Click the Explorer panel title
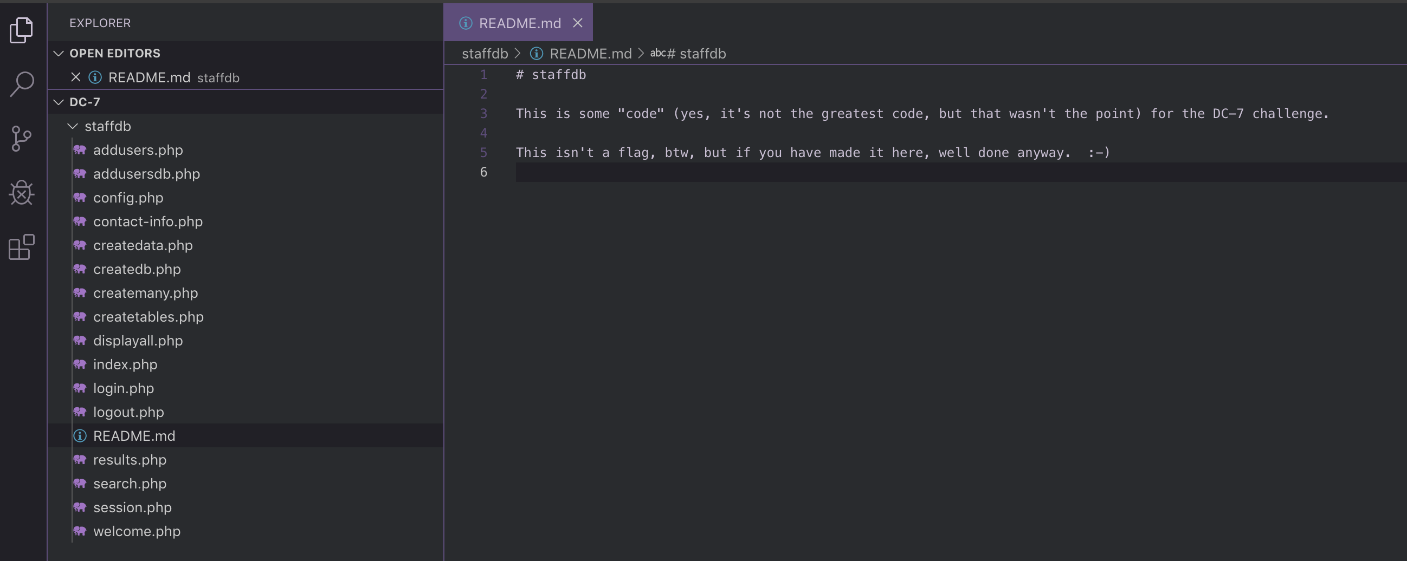 coord(100,23)
